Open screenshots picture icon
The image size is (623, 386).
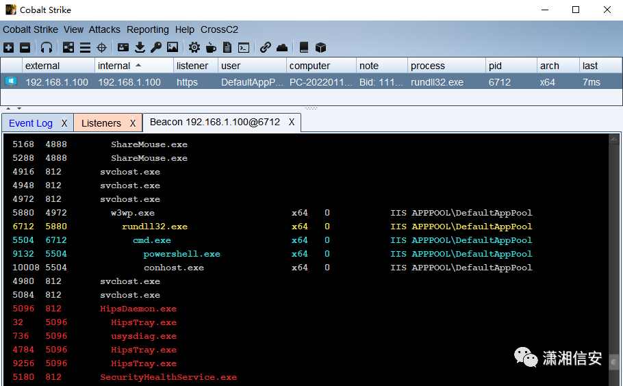[173, 48]
